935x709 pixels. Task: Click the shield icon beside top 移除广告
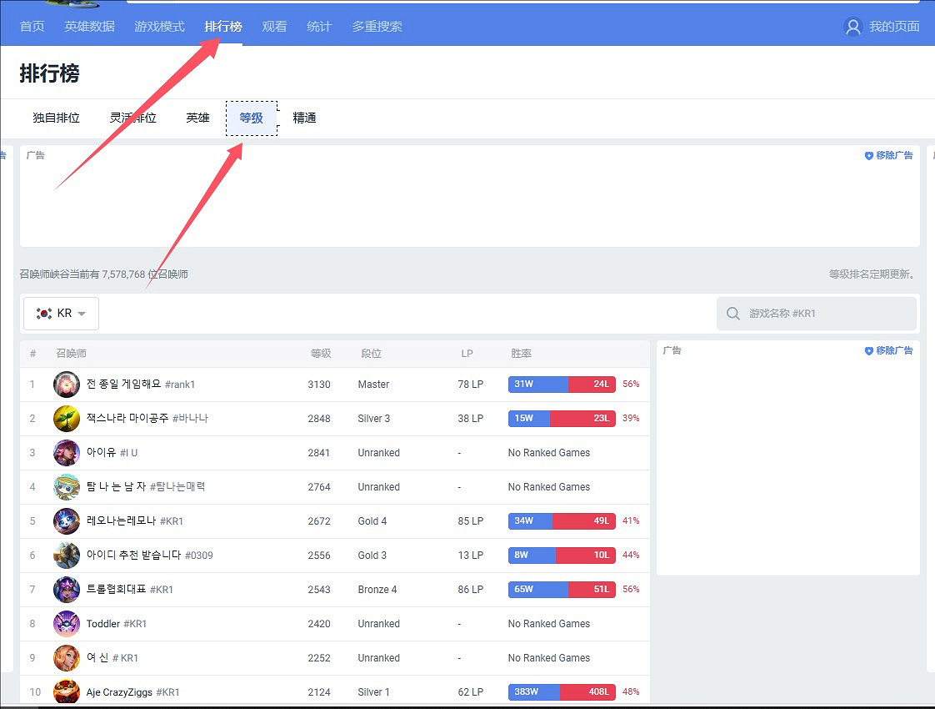868,156
